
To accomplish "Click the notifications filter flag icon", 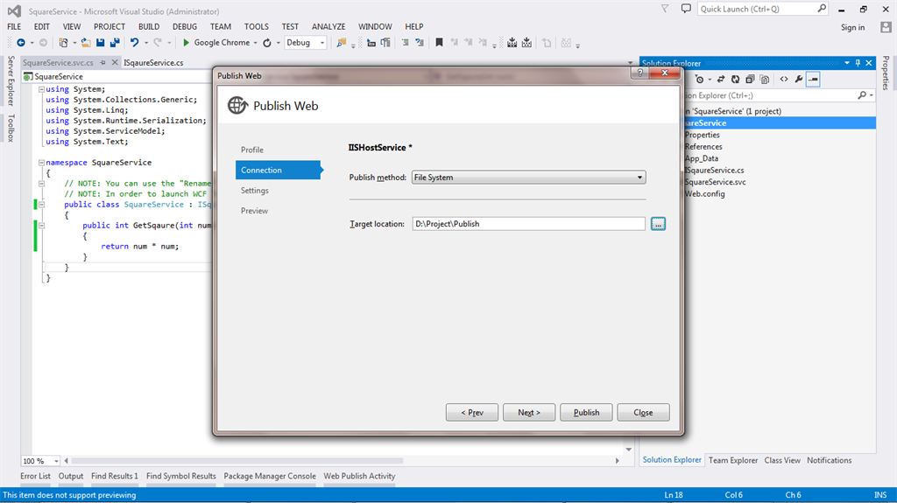I will [x=665, y=9].
